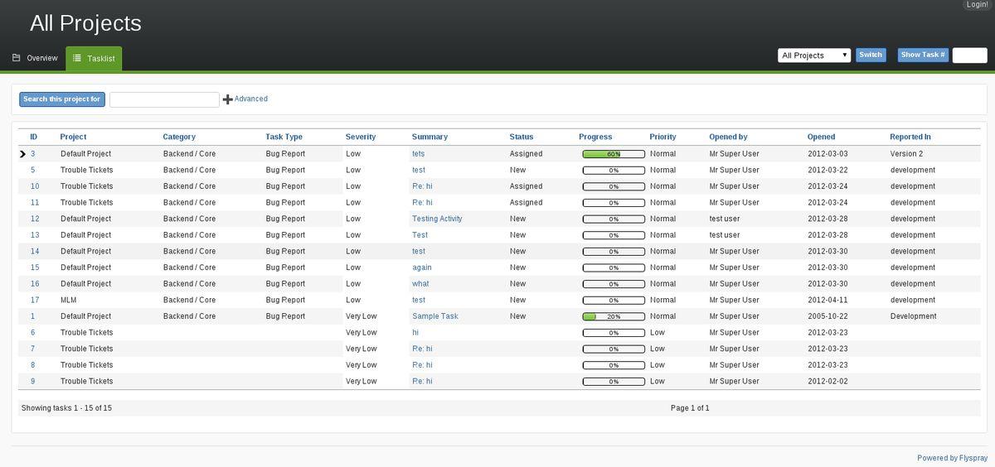Screen dimensions: 995x467
Task: Sort by Priority column header
Action: (663, 137)
